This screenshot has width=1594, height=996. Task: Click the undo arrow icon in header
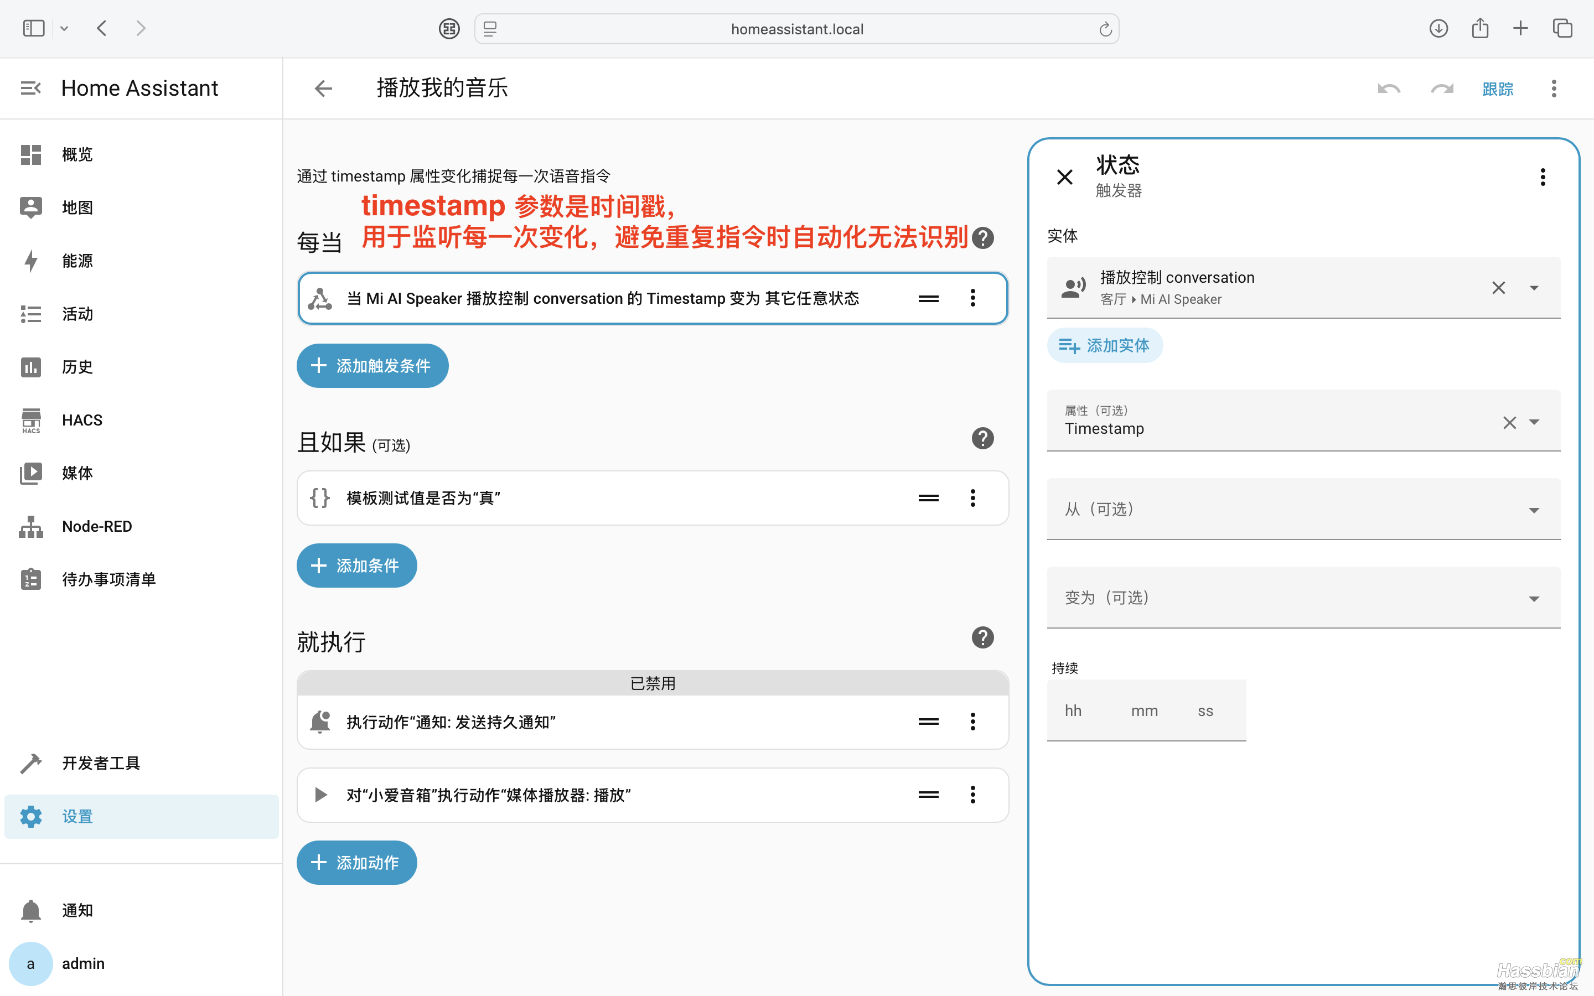click(1389, 89)
